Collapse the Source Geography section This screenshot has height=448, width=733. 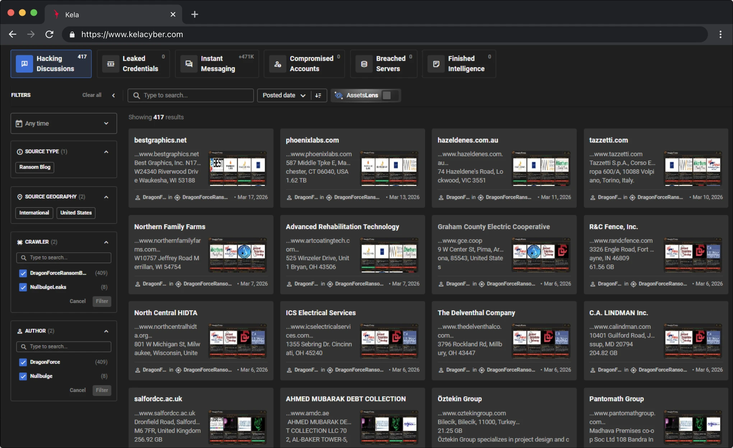(106, 197)
